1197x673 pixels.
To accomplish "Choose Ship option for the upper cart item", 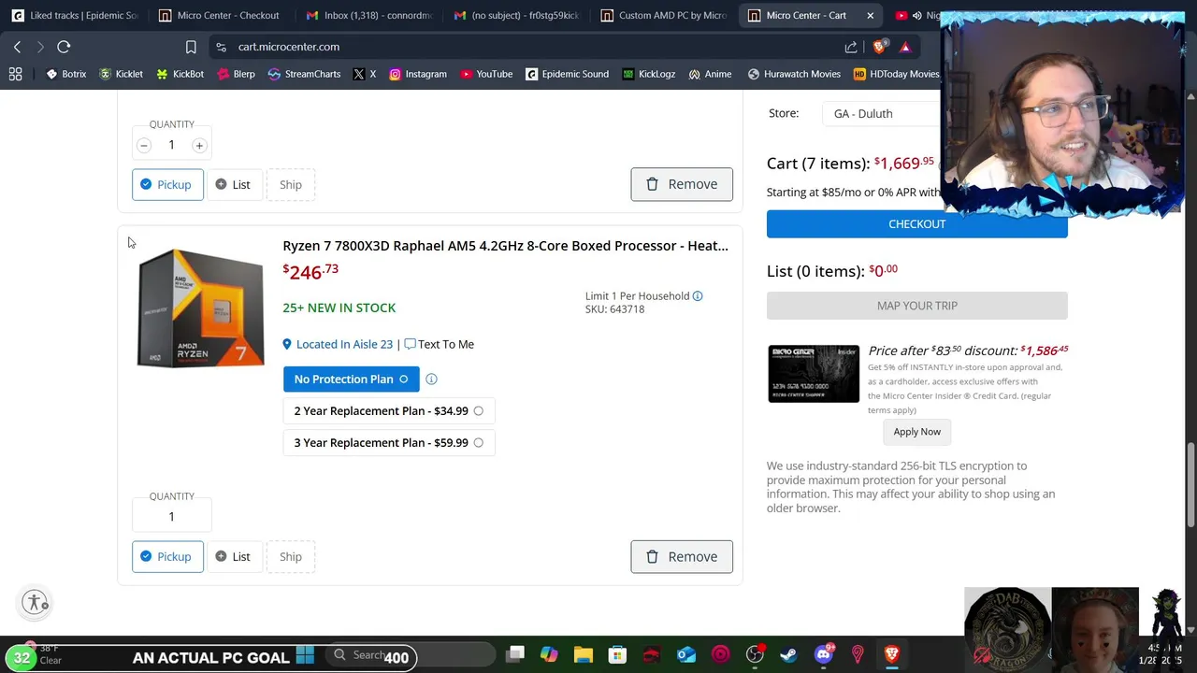I will [291, 185].
